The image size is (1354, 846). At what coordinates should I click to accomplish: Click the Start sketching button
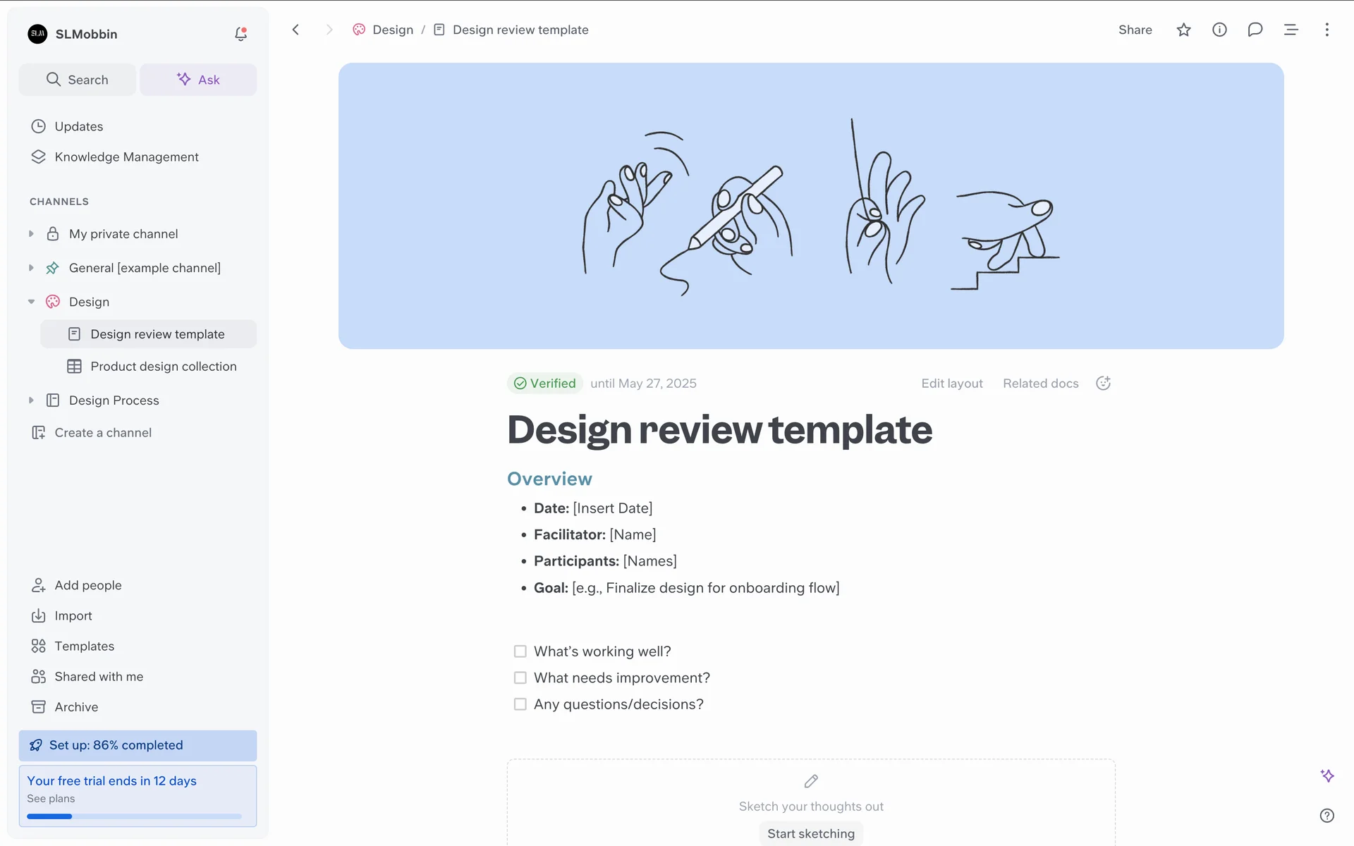coord(810,833)
